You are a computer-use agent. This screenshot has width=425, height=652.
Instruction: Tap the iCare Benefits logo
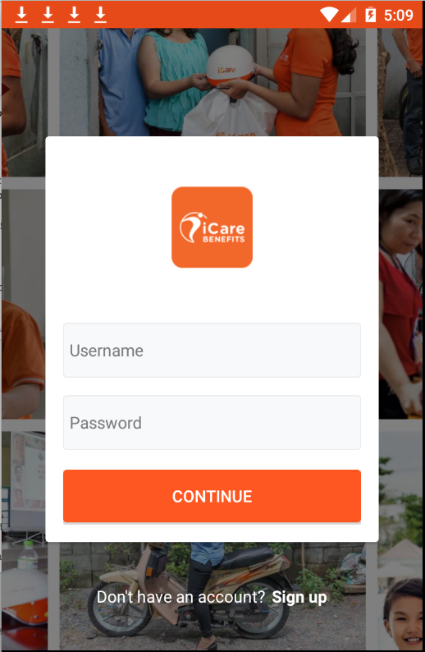(x=212, y=227)
